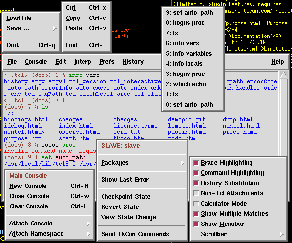The width and height of the screenshot is (292, 243).
Task: Click dump.html in ls output
Action: click(238, 119)
